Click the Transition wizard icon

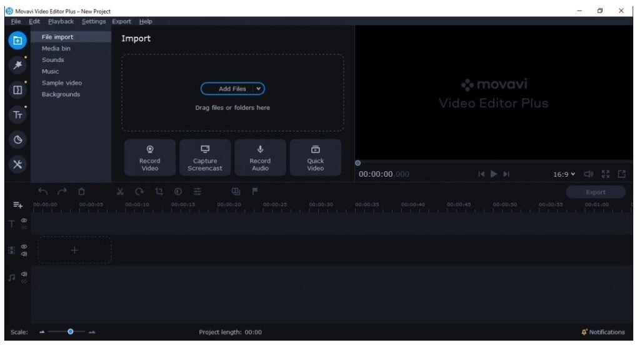tap(236, 192)
